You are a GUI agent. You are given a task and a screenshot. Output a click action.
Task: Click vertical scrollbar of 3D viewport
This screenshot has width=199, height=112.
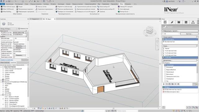(160, 63)
